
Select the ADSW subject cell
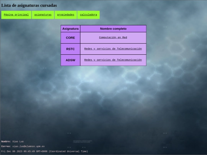pos(71,60)
